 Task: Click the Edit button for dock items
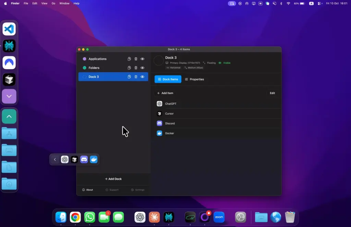coord(272,93)
